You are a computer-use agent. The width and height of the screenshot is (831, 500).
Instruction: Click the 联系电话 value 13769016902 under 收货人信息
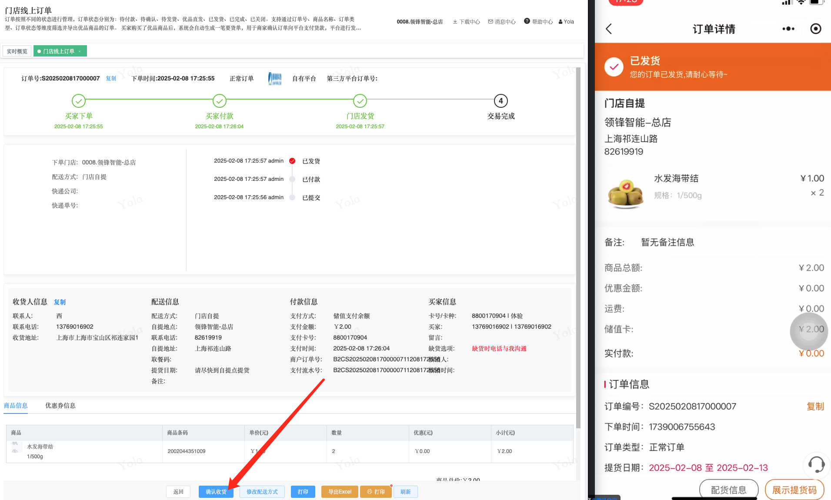click(x=75, y=327)
